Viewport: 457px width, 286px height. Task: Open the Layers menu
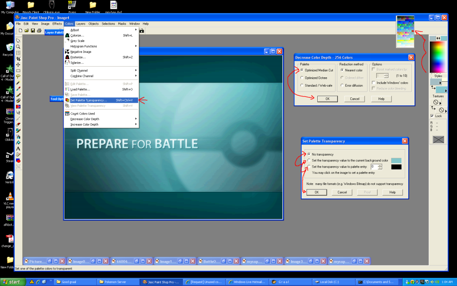pyautogui.click(x=81, y=24)
